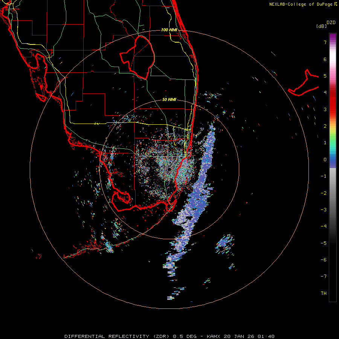
Task: Click the Lake Okeechobee red outline
Action: tap(137, 57)
